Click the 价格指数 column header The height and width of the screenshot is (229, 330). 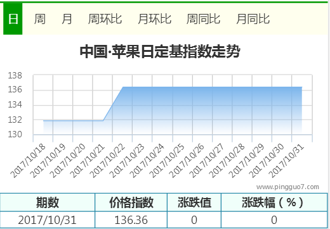click(x=131, y=202)
